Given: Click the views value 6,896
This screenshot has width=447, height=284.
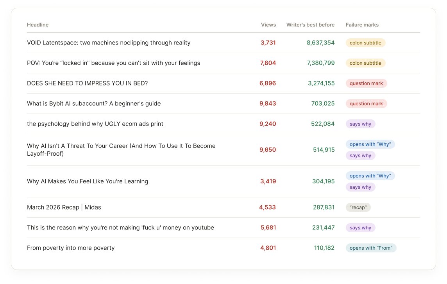Looking at the screenshot, I should click(x=267, y=83).
